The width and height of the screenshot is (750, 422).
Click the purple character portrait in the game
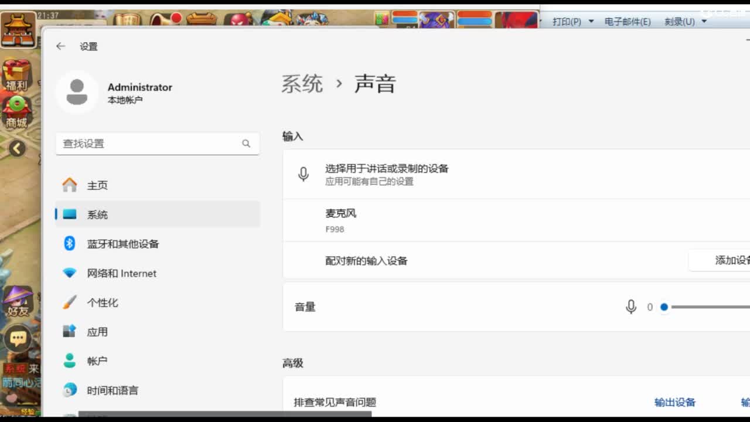tap(436, 20)
